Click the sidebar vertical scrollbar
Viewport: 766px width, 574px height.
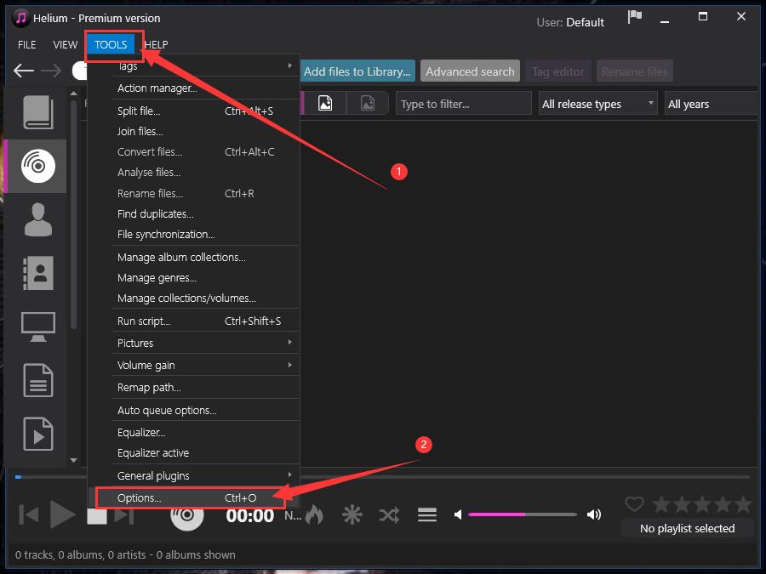click(x=74, y=215)
